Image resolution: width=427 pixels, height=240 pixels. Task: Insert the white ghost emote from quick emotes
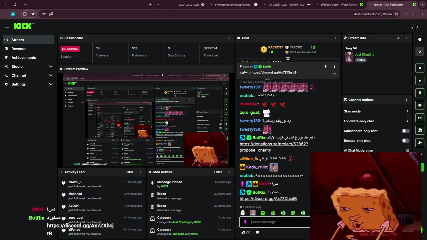(x=243, y=213)
